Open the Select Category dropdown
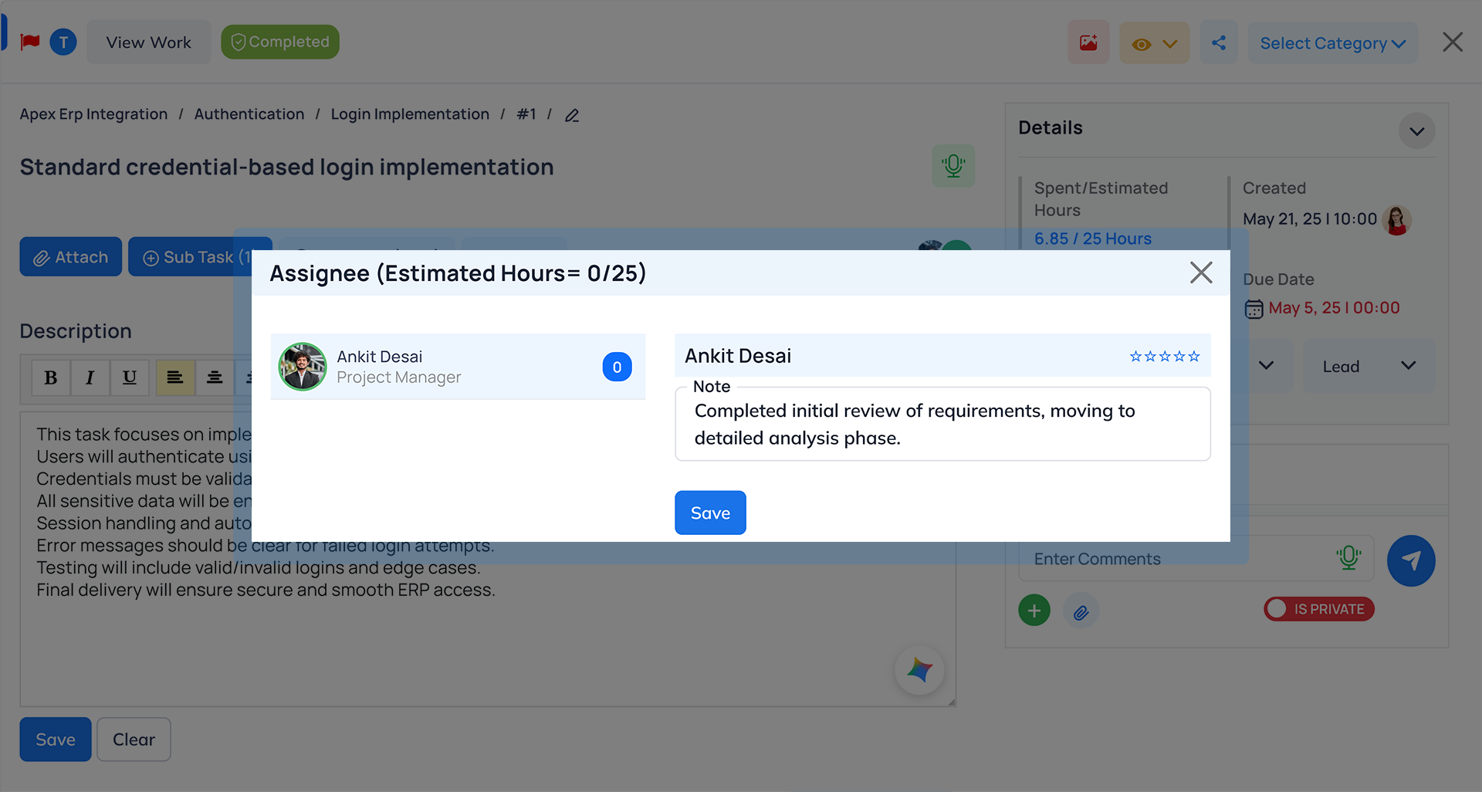The height and width of the screenshot is (792, 1482). (1332, 43)
